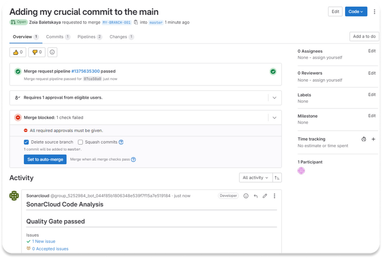The height and width of the screenshot is (258, 382).
Task: Open pipeline #1375635300 link
Action: coord(85,72)
